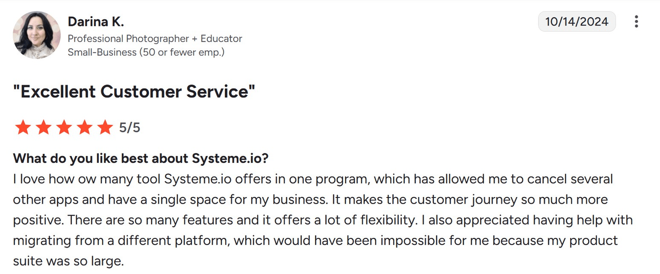Select the third rating star
Viewport: 660px width, 274px height.
(64, 128)
